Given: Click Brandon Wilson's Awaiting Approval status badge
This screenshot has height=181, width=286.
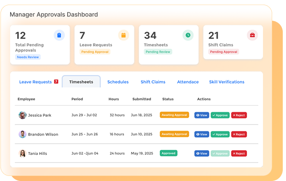Looking at the screenshot, I should [175, 134].
